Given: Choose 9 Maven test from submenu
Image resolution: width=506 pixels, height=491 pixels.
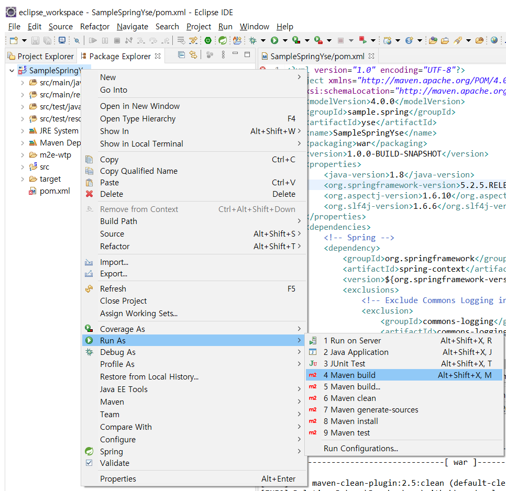Looking at the screenshot, I should (x=404, y=433).
